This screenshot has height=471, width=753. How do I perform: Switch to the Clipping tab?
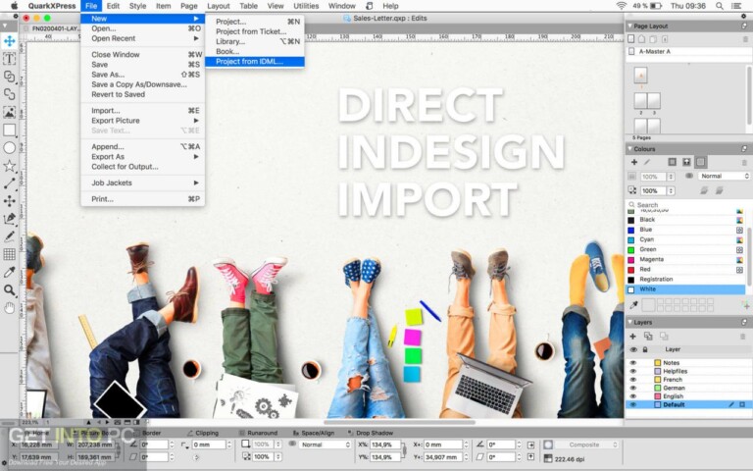[203, 433]
